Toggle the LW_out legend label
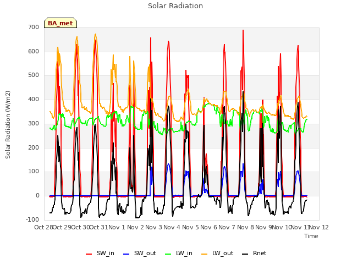 click(x=223, y=253)
